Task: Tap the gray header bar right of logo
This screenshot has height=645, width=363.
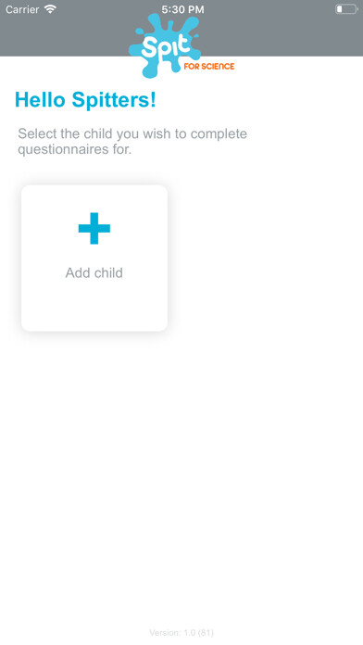Action: point(282,37)
